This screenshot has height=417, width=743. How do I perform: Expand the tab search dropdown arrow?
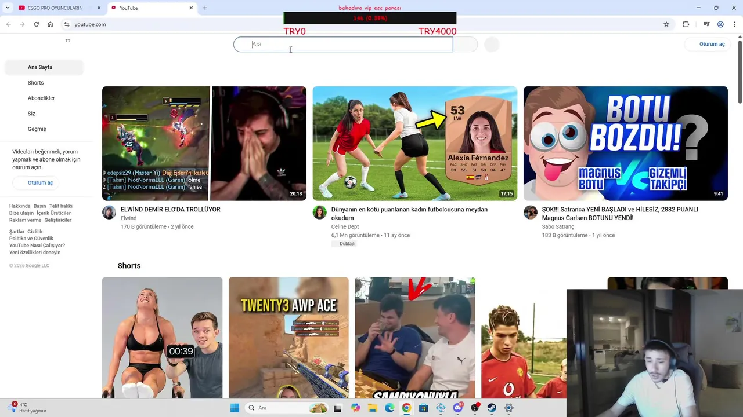coord(8,8)
